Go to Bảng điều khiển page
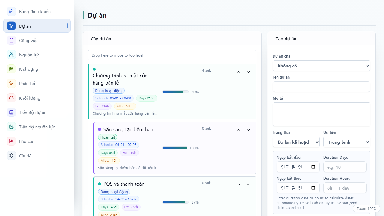 coord(37,12)
